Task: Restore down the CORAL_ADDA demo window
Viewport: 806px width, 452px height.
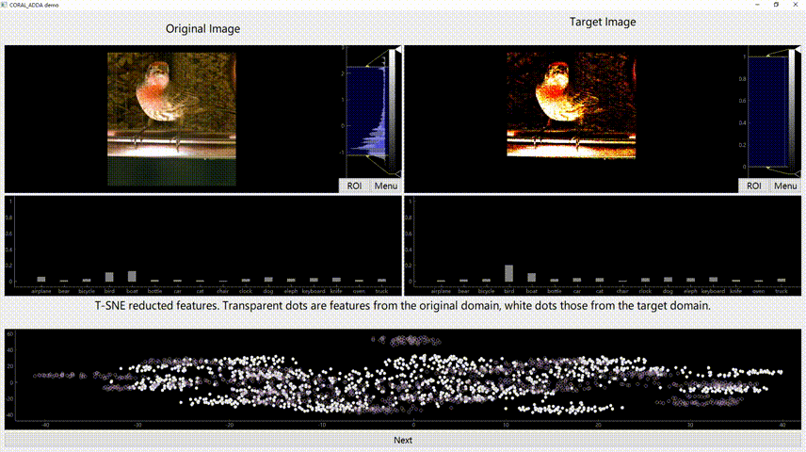Action: [776, 5]
